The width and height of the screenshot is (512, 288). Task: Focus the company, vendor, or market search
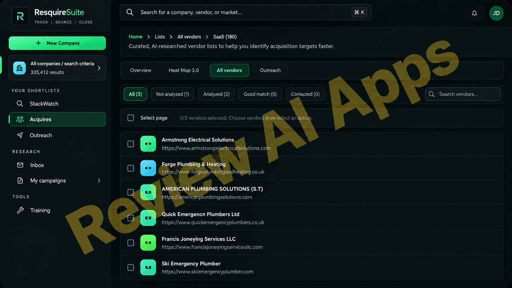pos(246,12)
